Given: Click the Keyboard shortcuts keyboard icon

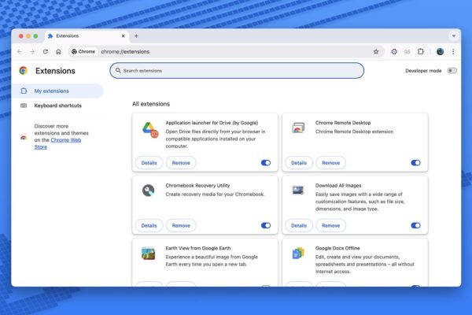Looking at the screenshot, I should point(24,106).
